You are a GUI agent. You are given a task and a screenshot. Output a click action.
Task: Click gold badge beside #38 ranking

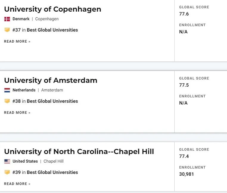point(7,101)
